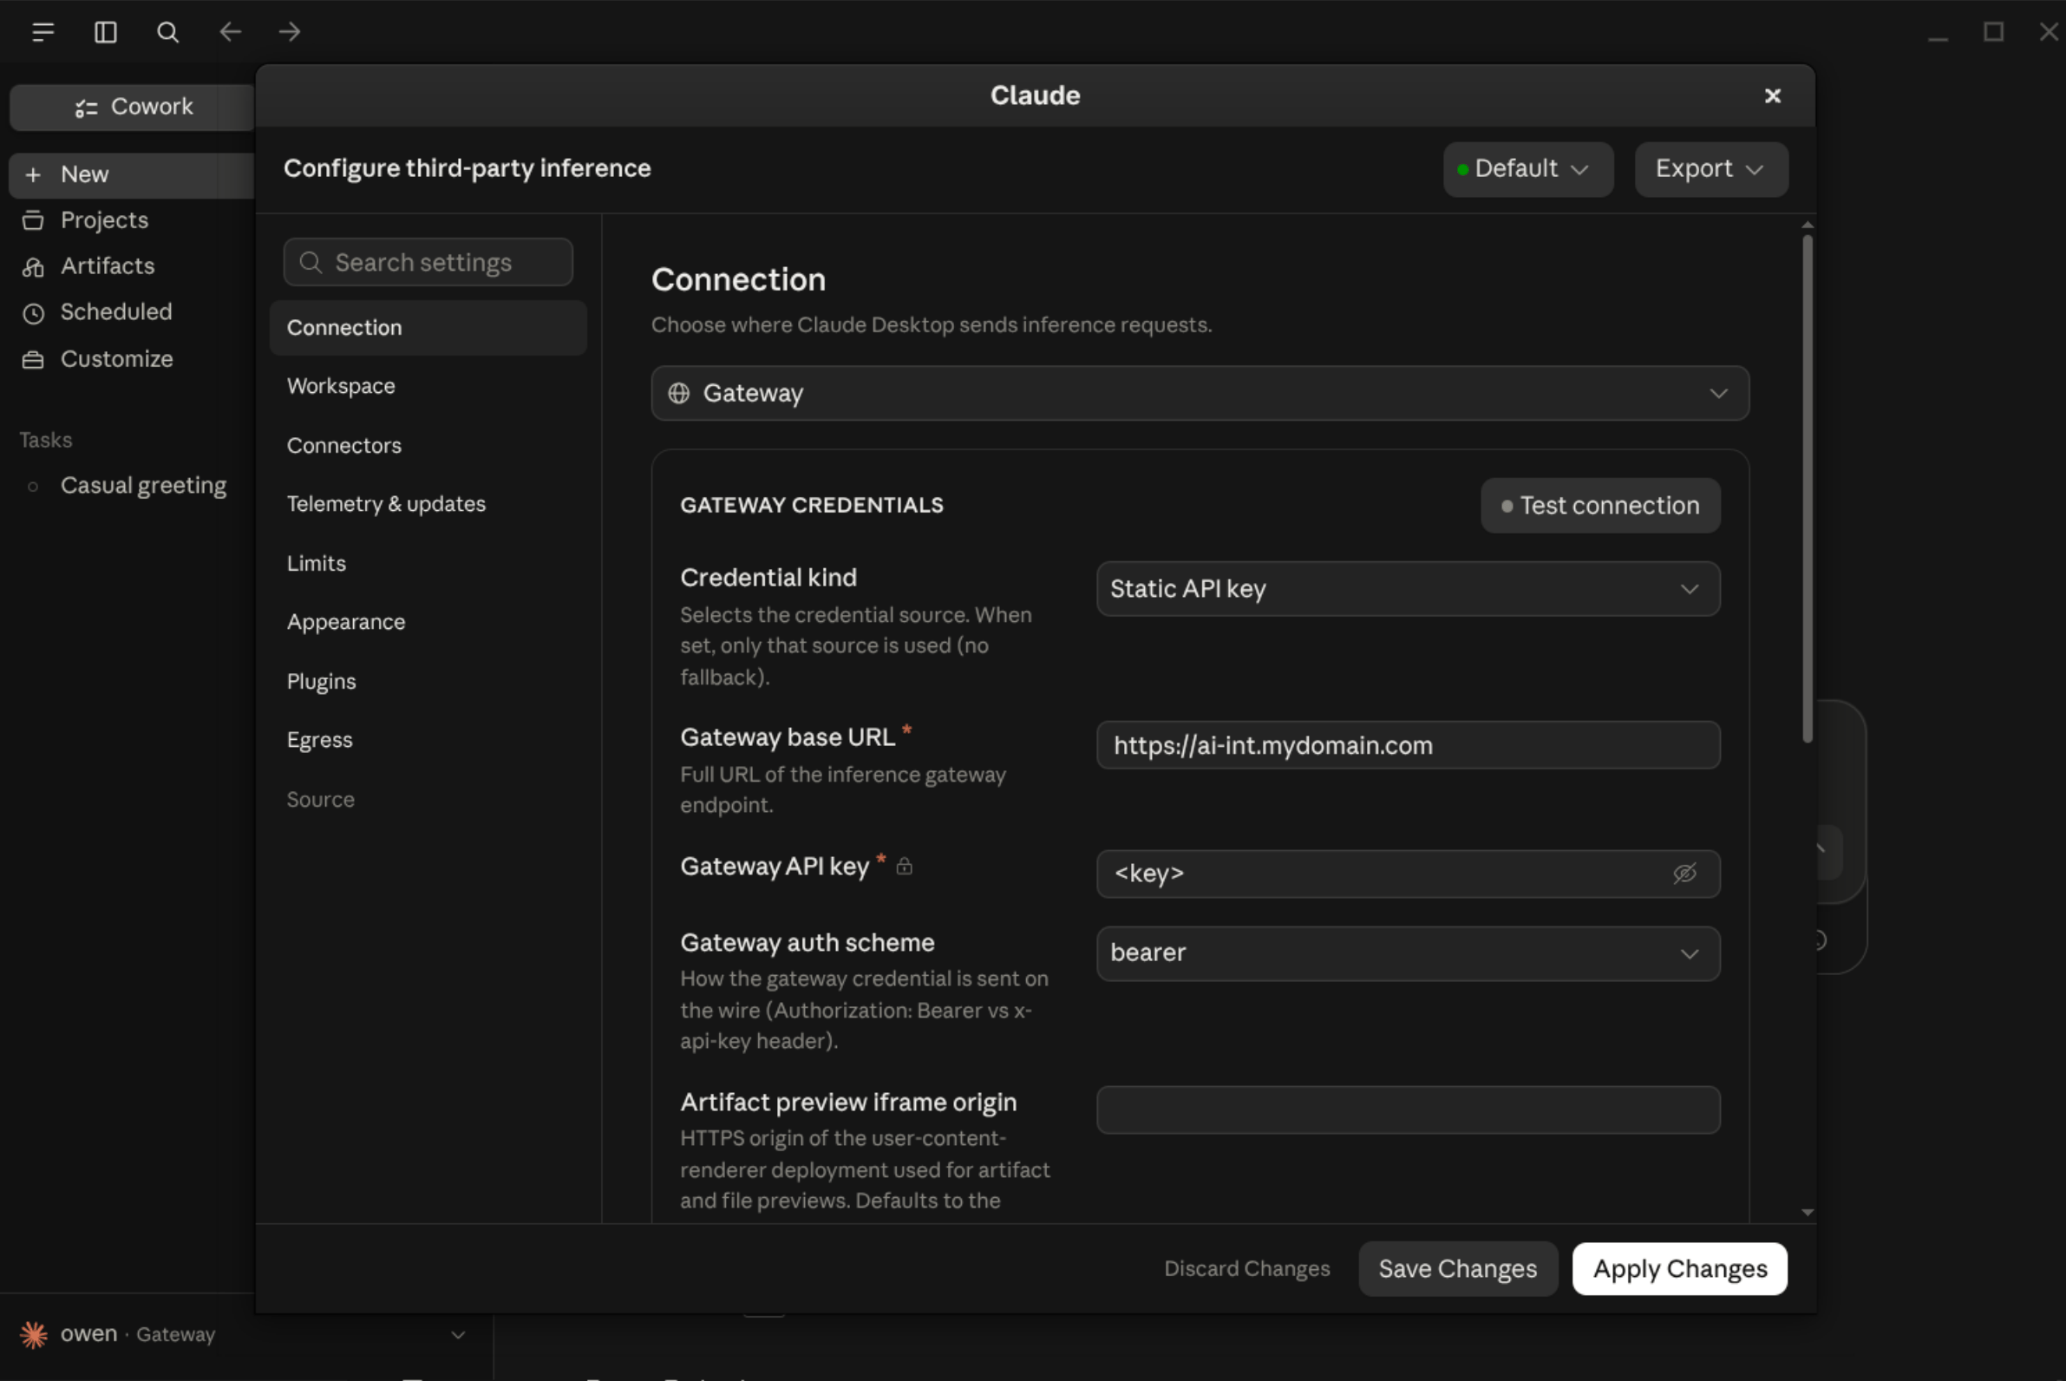The height and width of the screenshot is (1381, 2066).
Task: Select the Appearance settings section
Action: pyautogui.click(x=428, y=622)
